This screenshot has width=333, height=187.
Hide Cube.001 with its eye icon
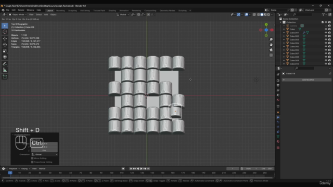coord(326,33)
